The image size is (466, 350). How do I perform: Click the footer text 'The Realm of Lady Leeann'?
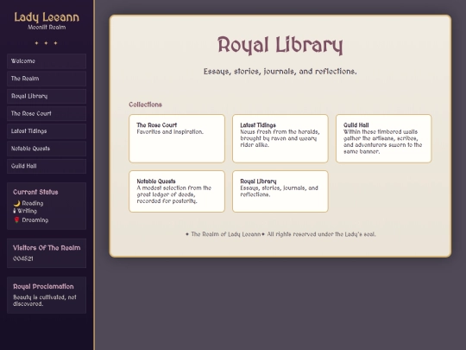pyautogui.click(x=226, y=234)
